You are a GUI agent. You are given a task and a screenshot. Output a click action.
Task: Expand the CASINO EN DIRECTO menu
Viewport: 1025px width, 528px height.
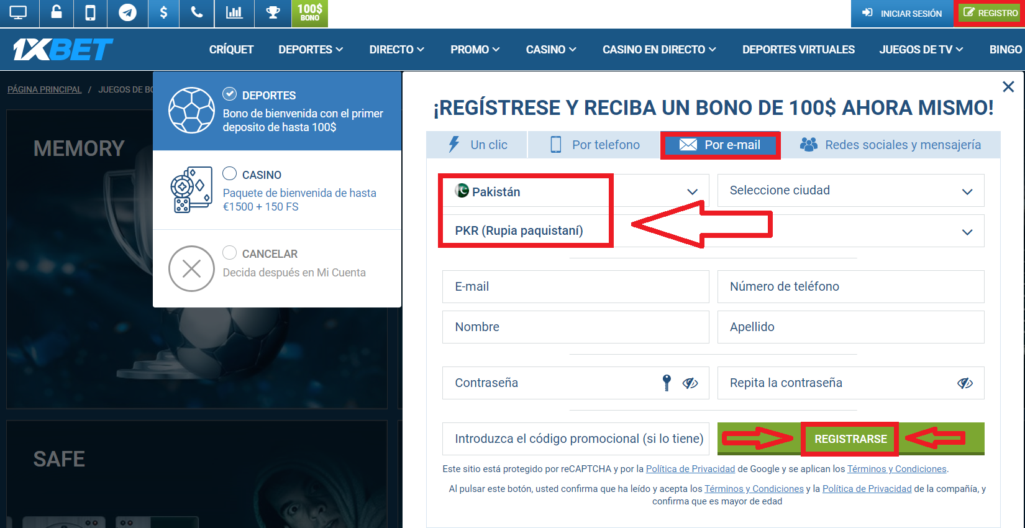659,49
